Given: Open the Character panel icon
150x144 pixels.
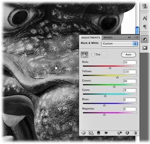Looking at the screenshot, I should (x=145, y=18).
